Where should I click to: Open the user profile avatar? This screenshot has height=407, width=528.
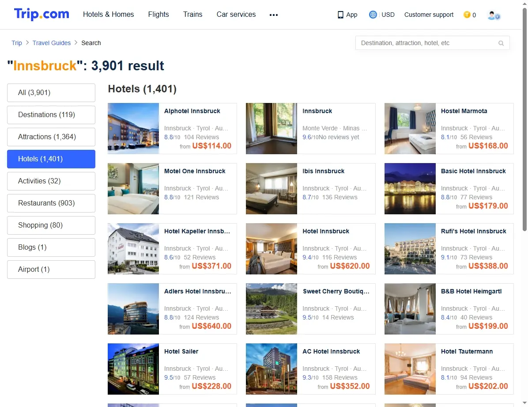[494, 15]
